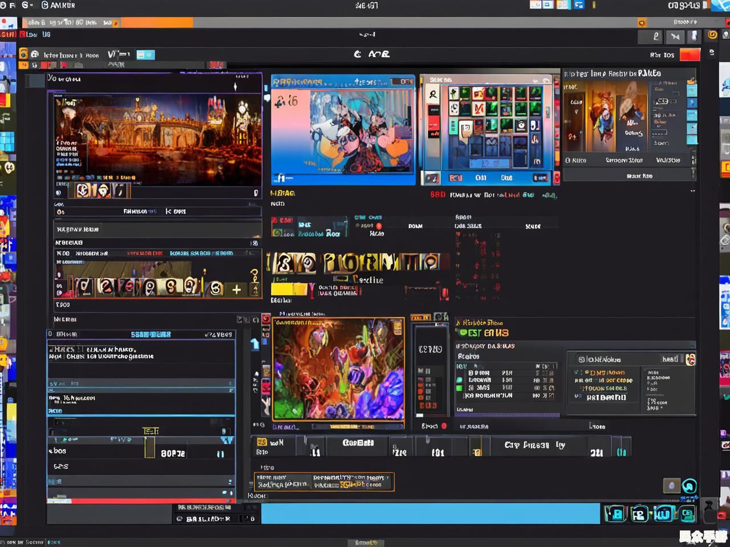Select the orange highlighted tab in the top bar
This screenshot has height=547, width=730.
coord(157,23)
